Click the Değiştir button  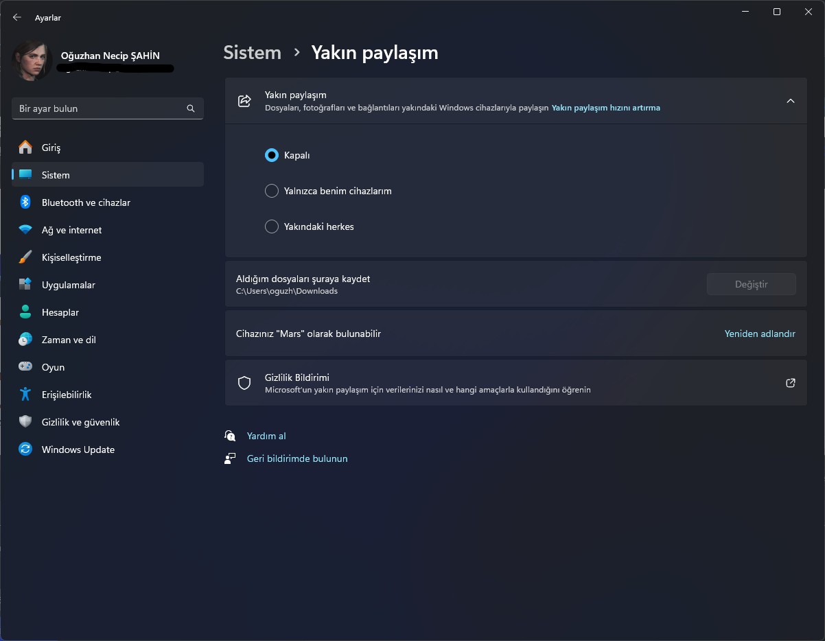(751, 283)
